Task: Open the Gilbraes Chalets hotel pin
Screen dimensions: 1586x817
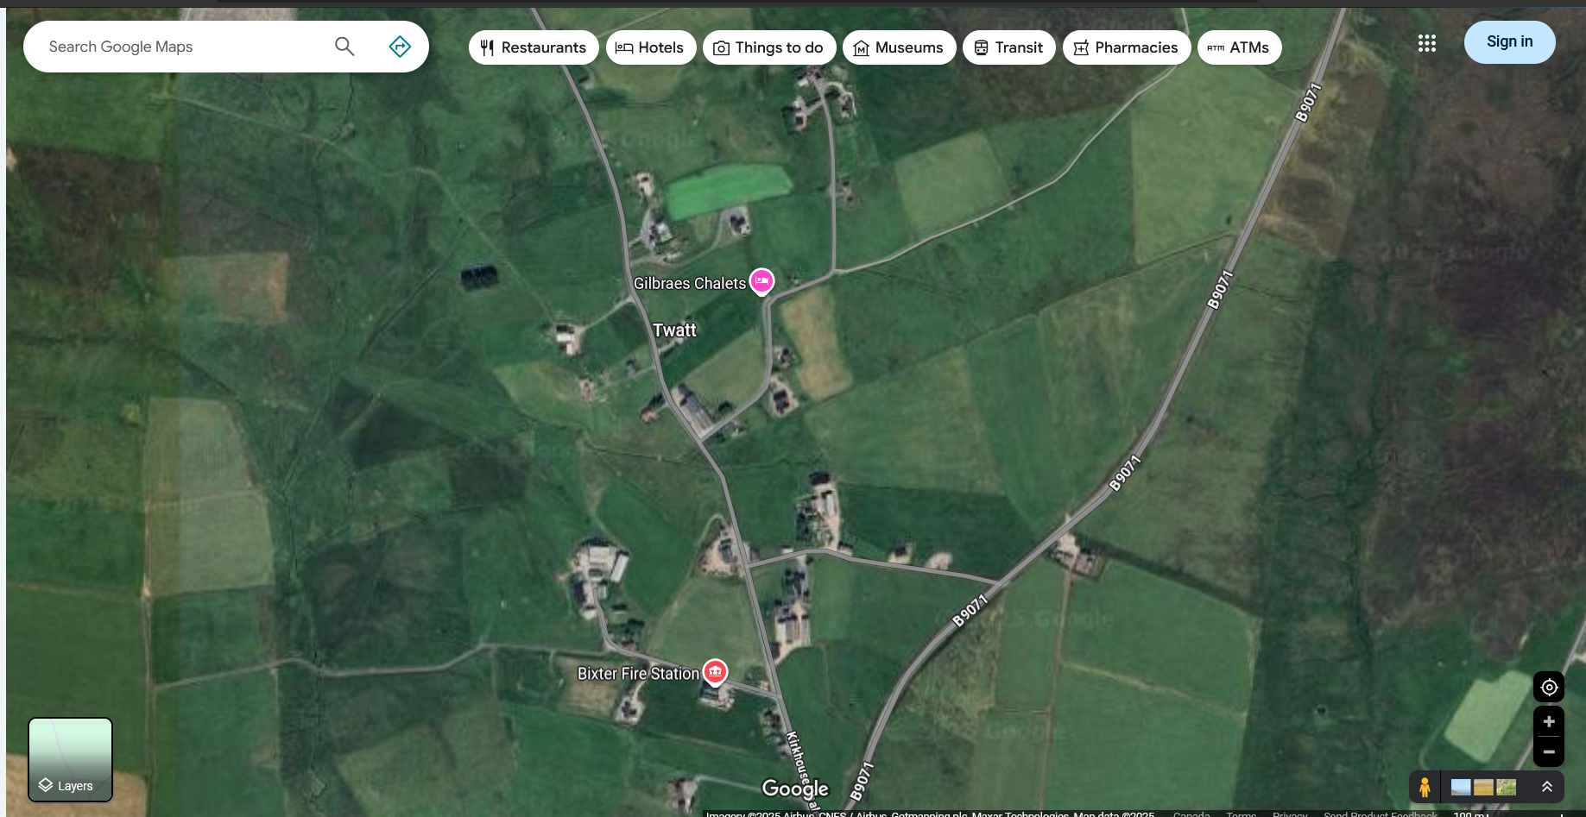Action: (x=761, y=281)
